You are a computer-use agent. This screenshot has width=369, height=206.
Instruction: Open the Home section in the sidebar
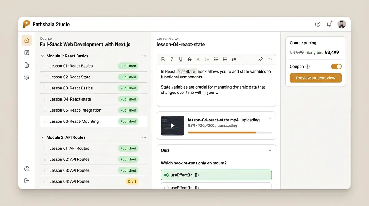[26, 40]
